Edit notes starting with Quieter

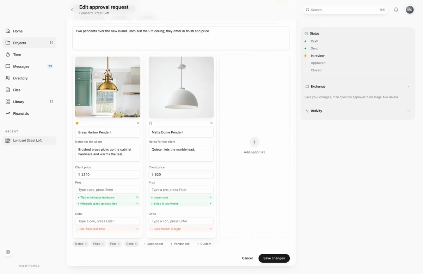coord(181,153)
